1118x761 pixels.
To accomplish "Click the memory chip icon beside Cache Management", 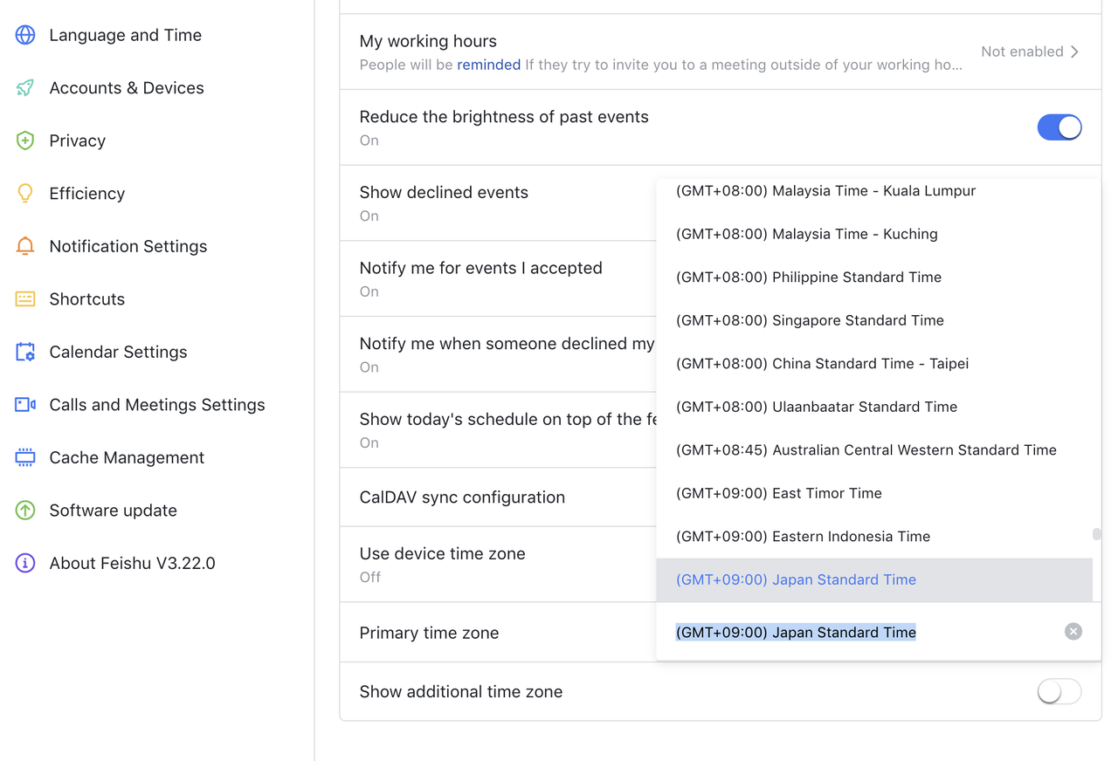I will pyautogui.click(x=25, y=457).
